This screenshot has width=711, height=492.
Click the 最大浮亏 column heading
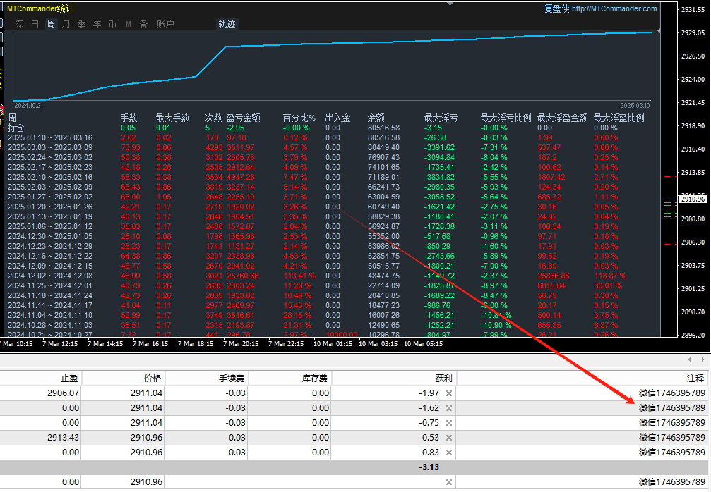441,118
